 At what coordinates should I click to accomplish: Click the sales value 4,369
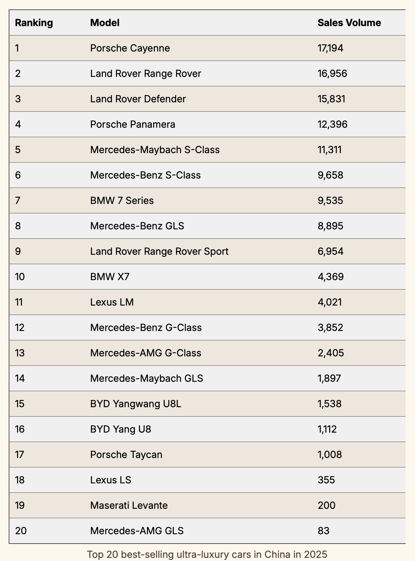pyautogui.click(x=330, y=277)
